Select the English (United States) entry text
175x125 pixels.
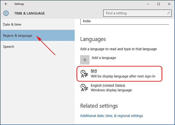coord(108,85)
